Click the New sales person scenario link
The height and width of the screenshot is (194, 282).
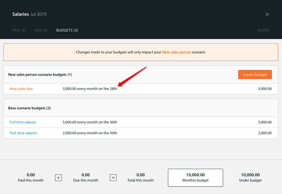177,52
